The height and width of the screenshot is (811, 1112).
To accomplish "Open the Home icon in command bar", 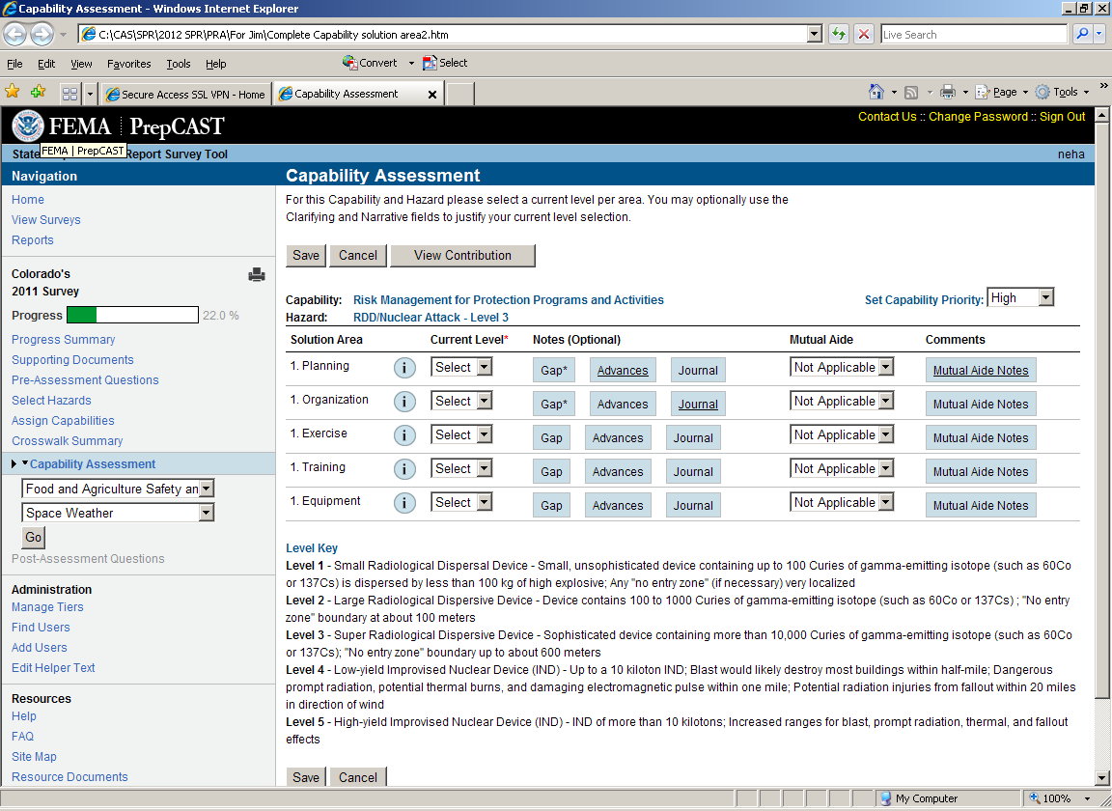I will tap(876, 93).
